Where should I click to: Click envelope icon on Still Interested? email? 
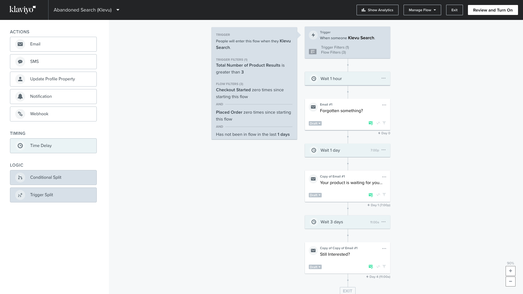[x=313, y=251]
